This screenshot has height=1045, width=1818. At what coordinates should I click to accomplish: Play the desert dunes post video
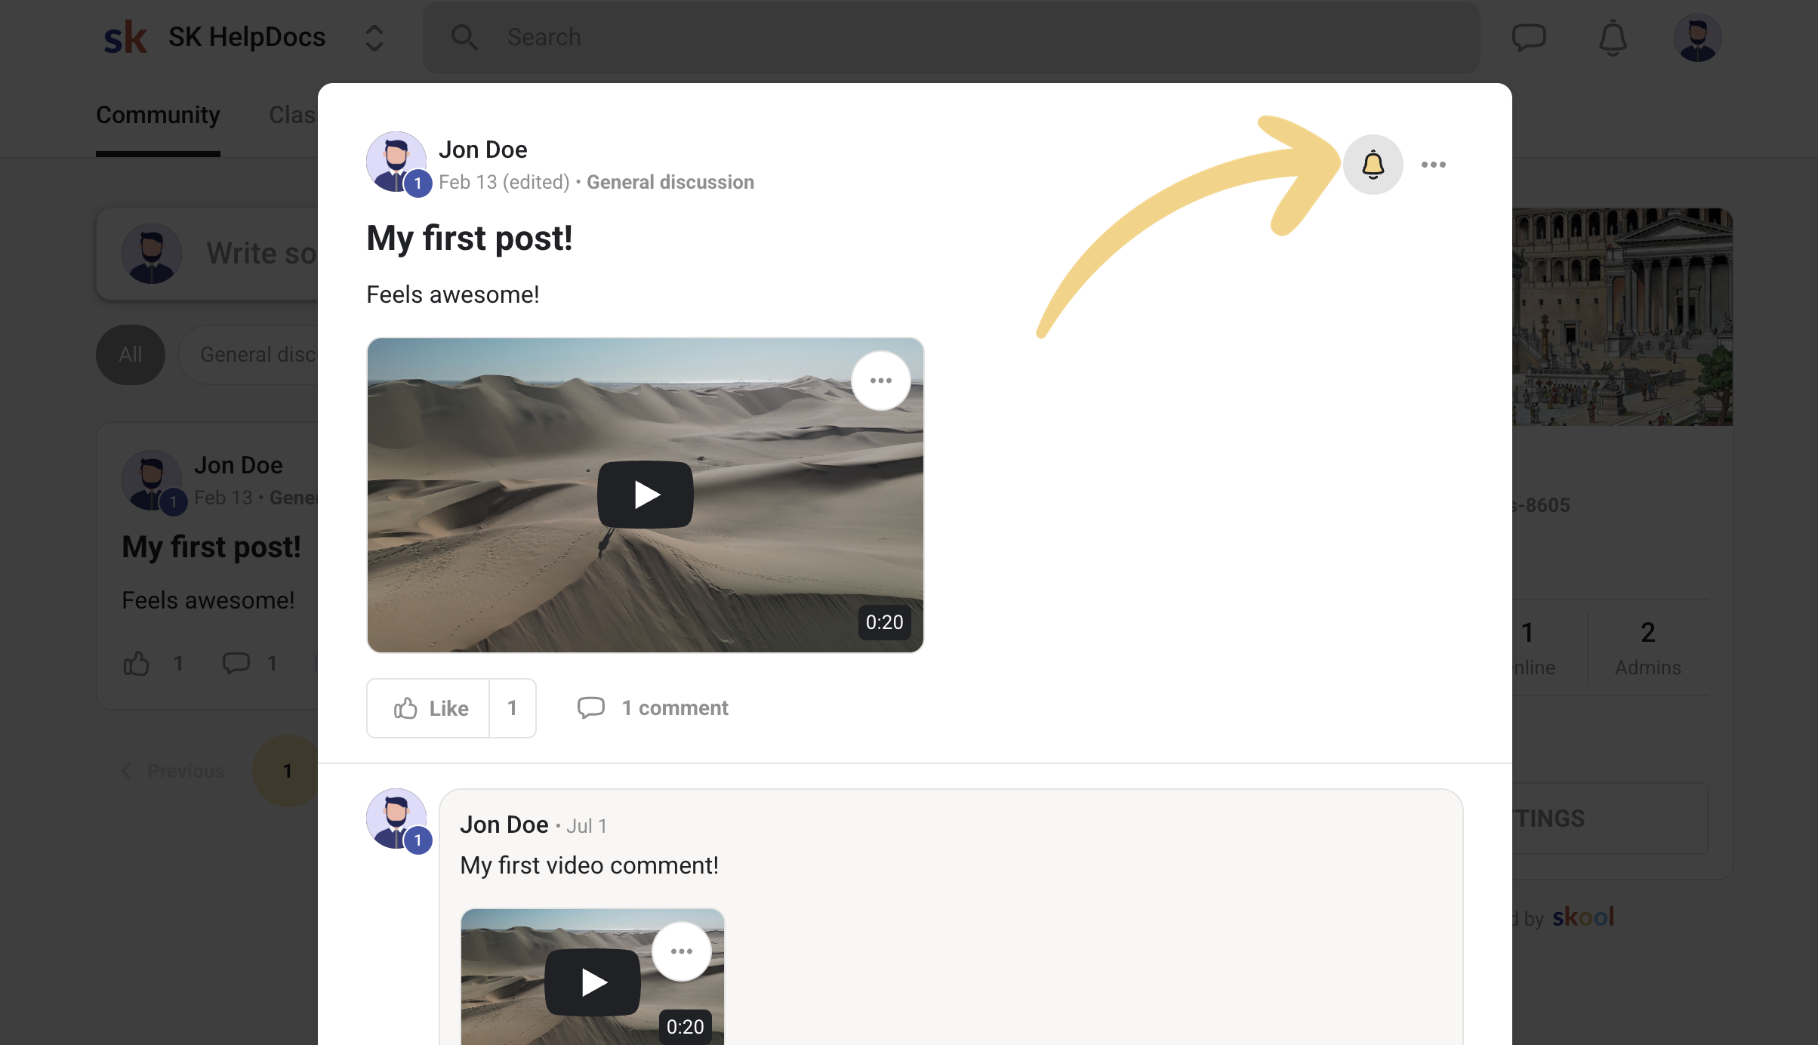645,495
